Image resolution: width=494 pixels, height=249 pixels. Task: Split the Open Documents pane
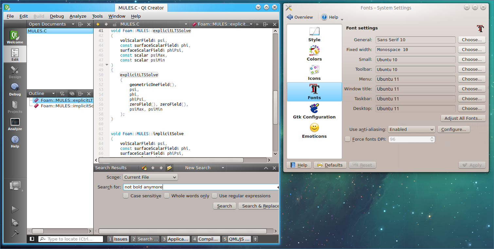pos(80,24)
